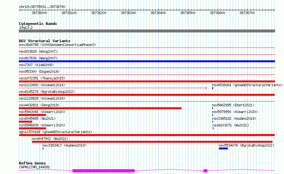Open nsv1072351 (Thareja2015) variant label
This screenshot has width=284, height=174.
pyautogui.click(x=42, y=78)
